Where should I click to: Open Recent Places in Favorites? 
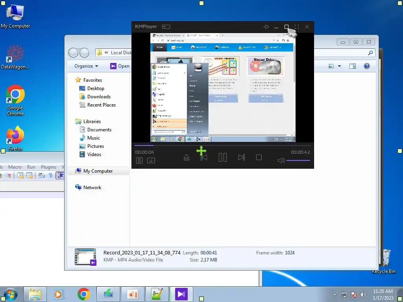(x=102, y=105)
